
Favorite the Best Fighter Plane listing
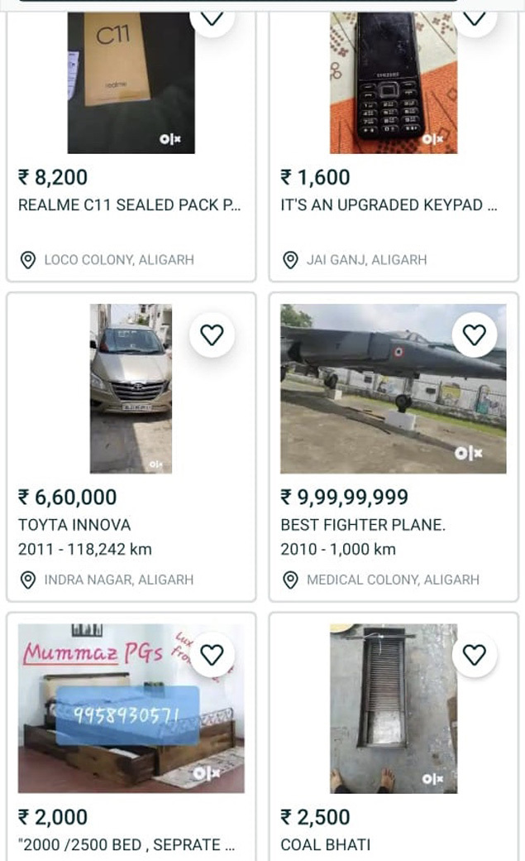point(474,334)
